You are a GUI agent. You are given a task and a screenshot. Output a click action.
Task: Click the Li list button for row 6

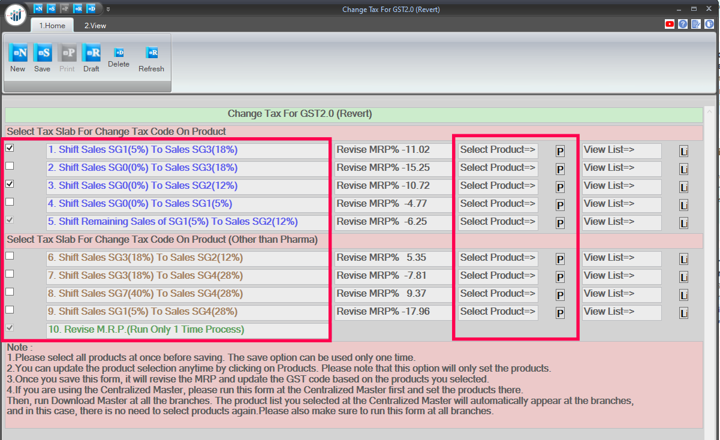tap(683, 260)
